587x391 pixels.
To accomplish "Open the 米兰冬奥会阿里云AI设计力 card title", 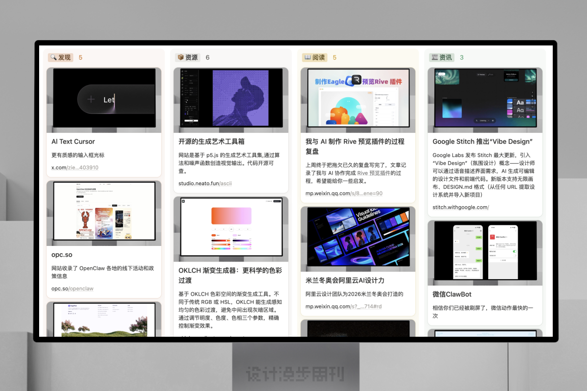I will tap(345, 281).
